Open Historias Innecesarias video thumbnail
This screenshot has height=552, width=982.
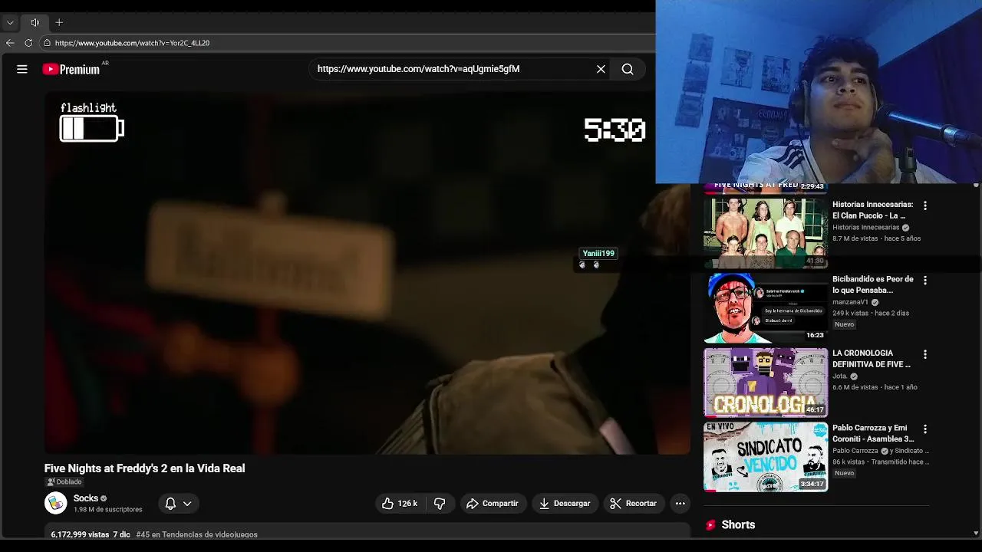pyautogui.click(x=766, y=233)
